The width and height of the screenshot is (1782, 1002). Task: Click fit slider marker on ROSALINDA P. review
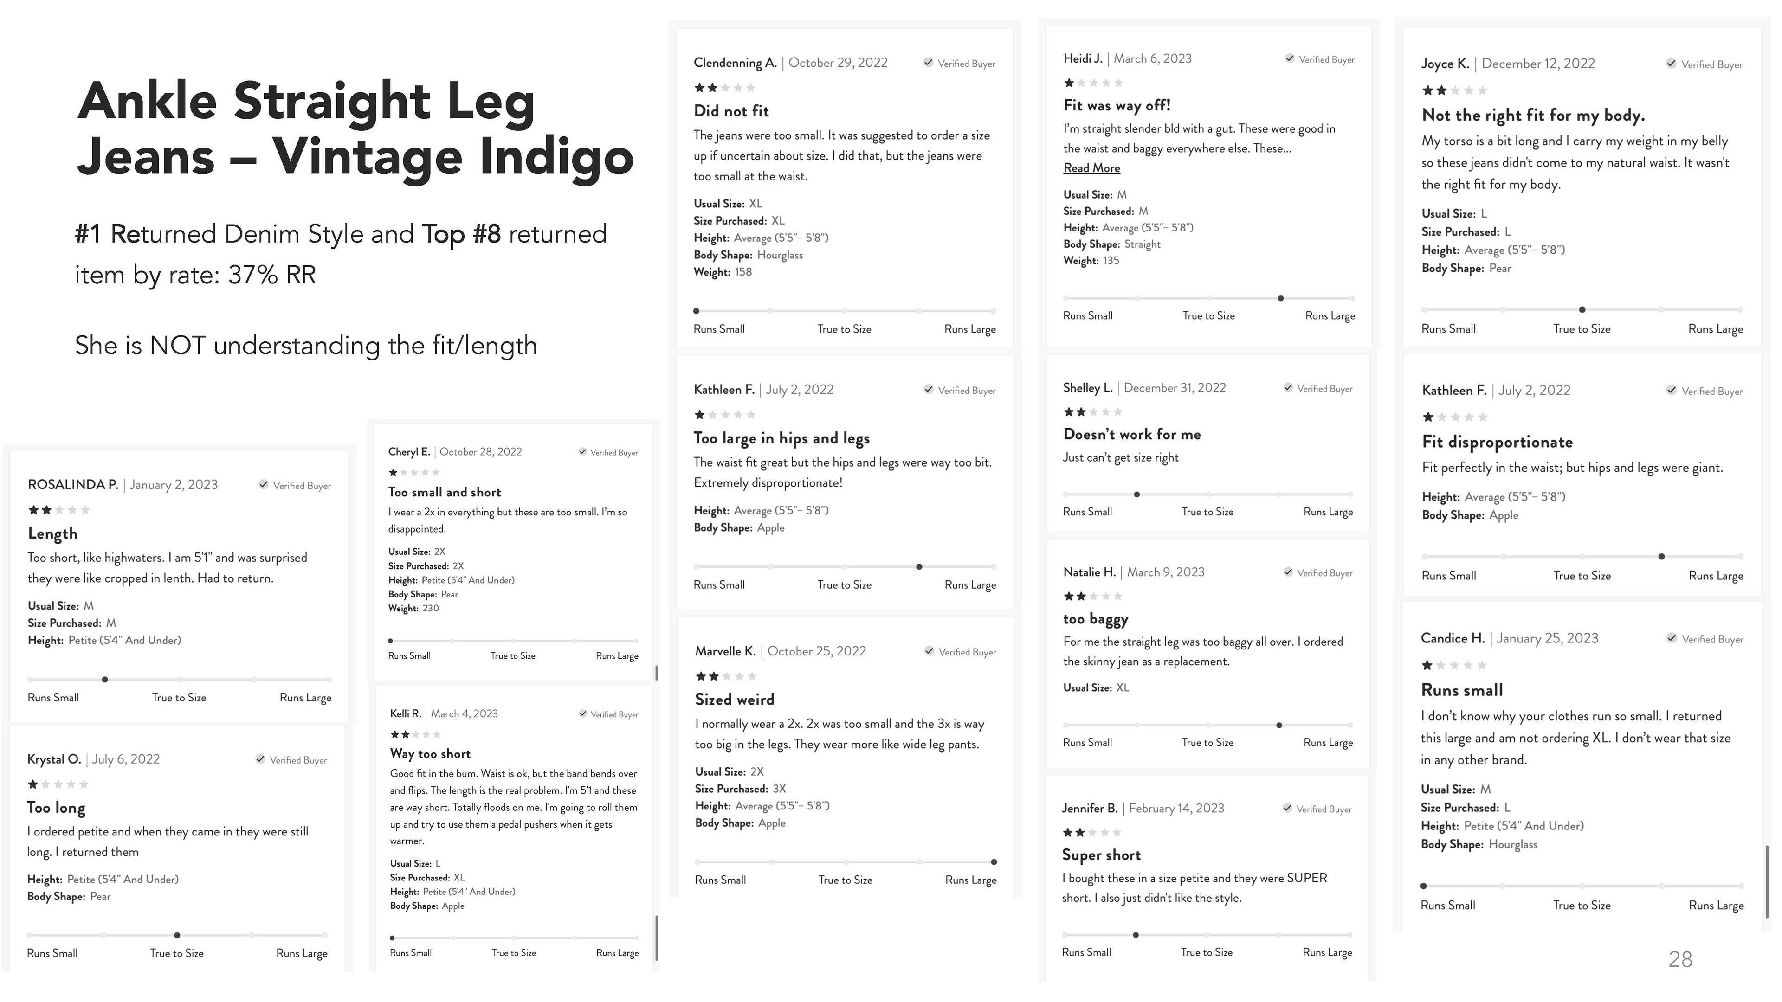click(x=104, y=680)
